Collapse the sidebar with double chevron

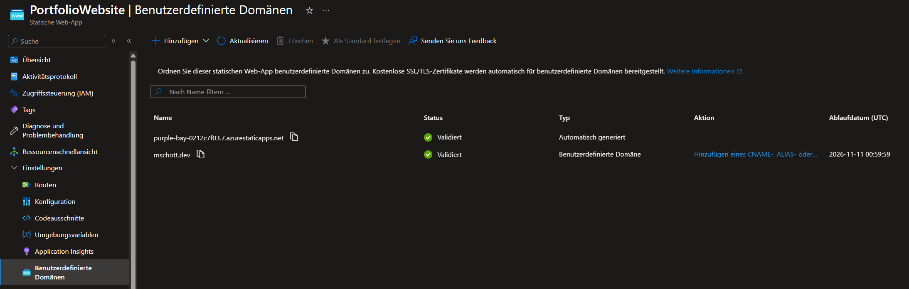pos(129,41)
